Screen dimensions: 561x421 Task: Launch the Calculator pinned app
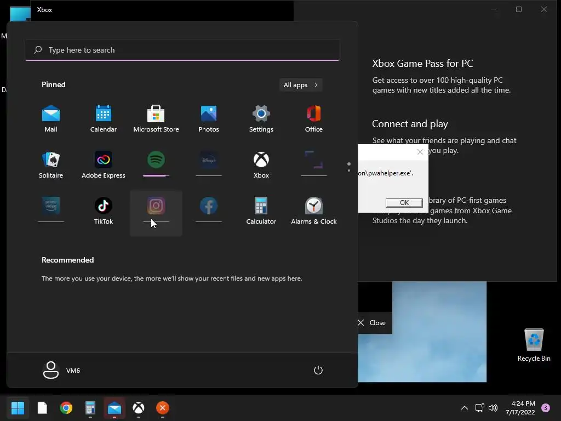pos(261,210)
